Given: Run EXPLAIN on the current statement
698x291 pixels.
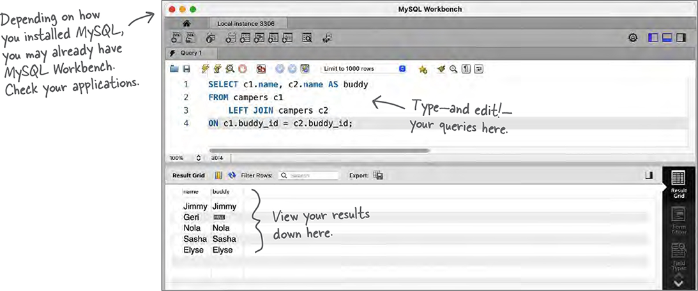Looking at the screenshot, I should [x=230, y=69].
